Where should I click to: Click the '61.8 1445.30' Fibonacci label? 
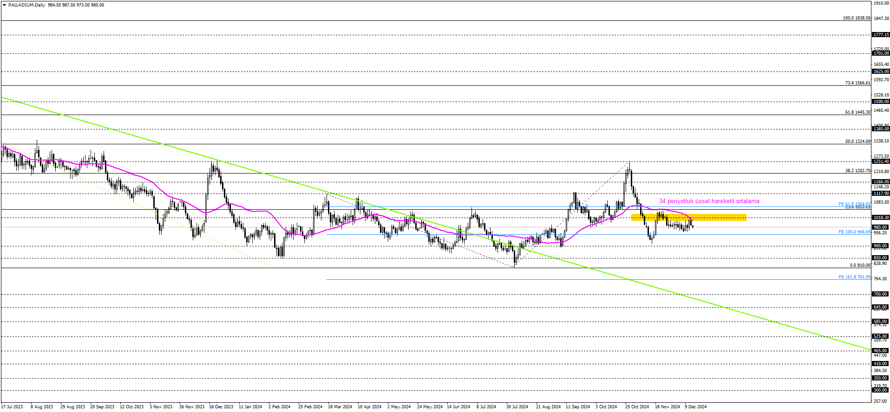click(857, 112)
